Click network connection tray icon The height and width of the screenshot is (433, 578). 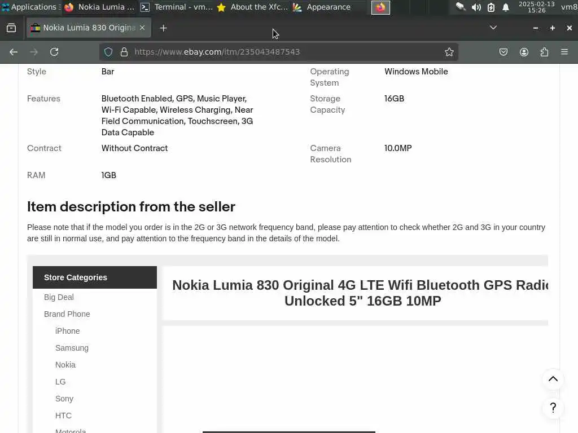pos(461,7)
